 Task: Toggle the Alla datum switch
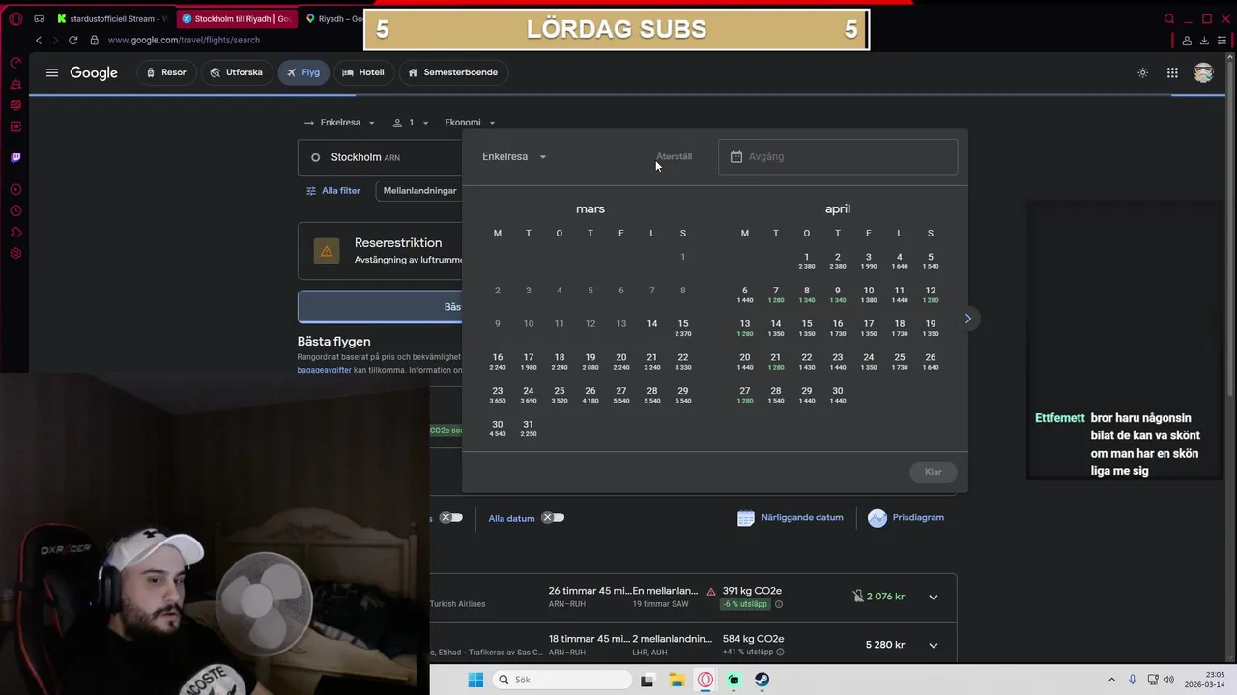(x=553, y=517)
